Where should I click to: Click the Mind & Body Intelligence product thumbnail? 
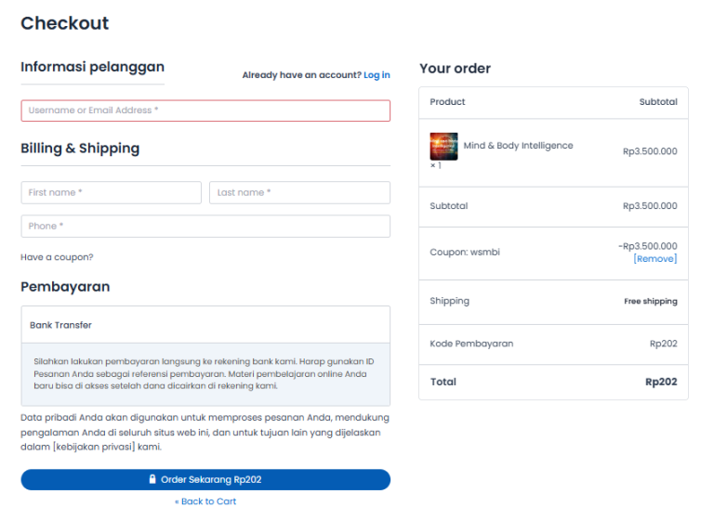443,147
